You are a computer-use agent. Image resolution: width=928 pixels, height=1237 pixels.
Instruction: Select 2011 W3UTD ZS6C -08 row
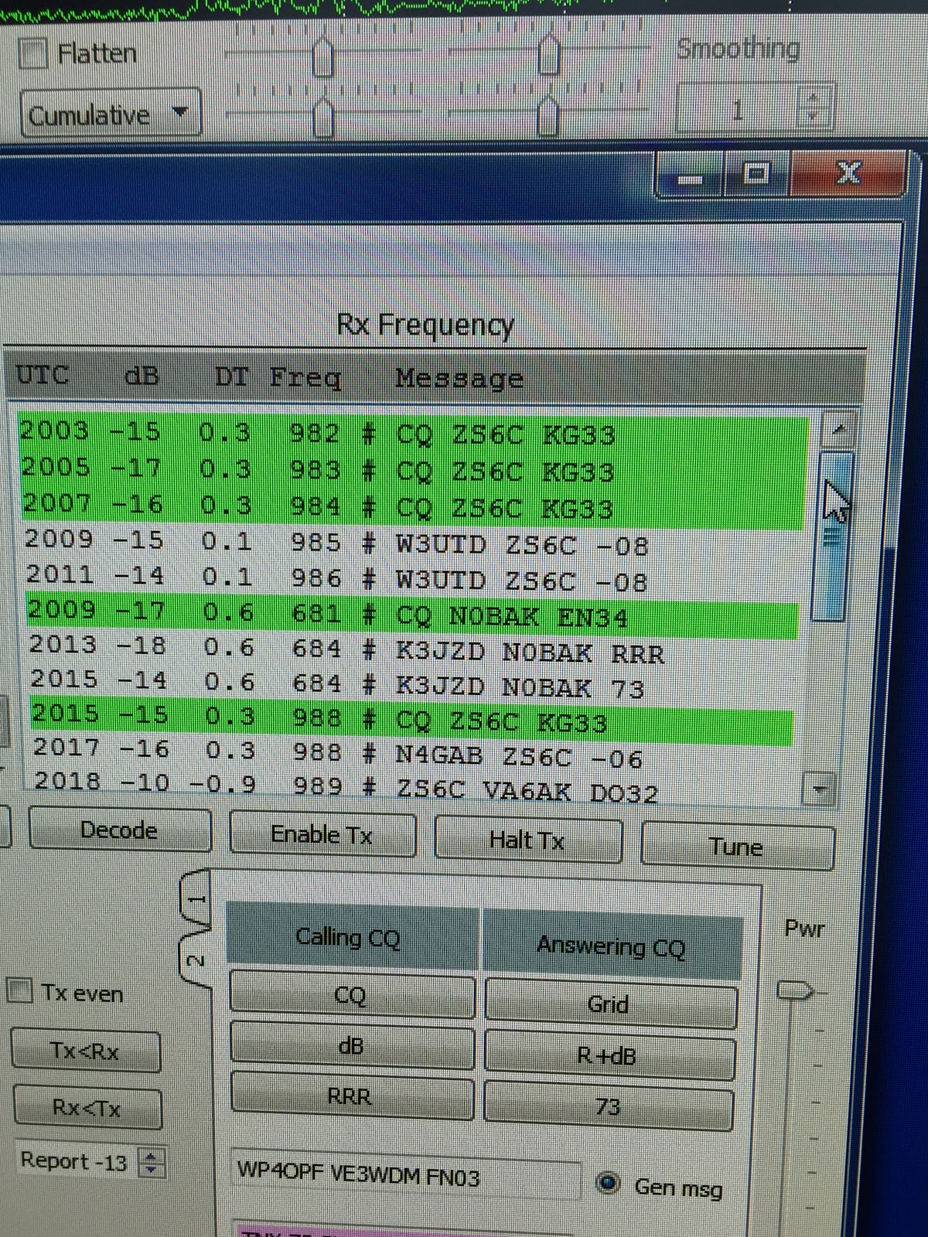[415, 578]
